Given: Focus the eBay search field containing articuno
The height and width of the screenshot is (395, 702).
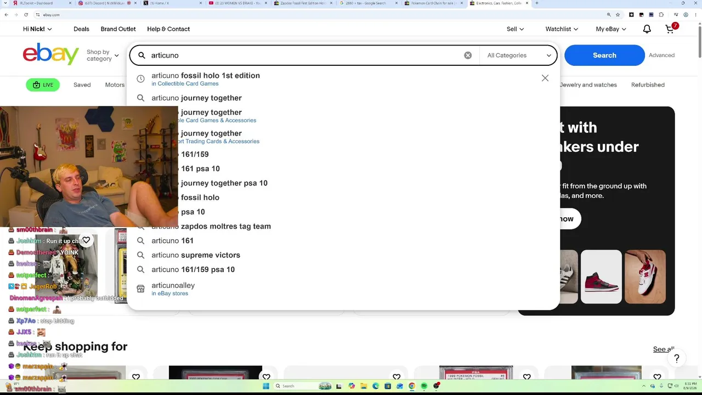Looking at the screenshot, I should click(x=304, y=55).
